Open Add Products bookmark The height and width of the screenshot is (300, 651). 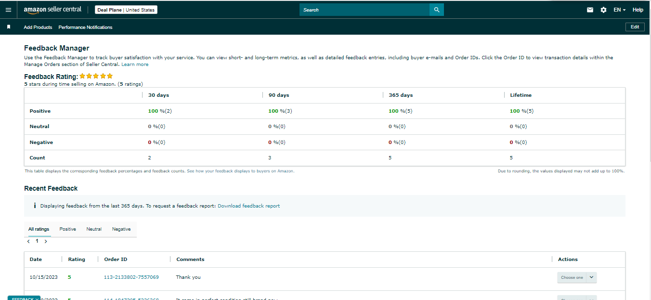38,27
